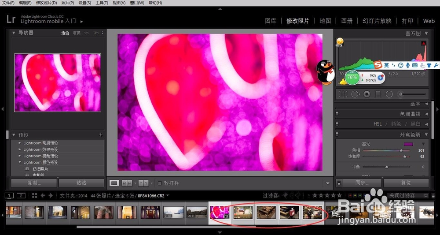Expand the 色调曲线 panel
The height and width of the screenshot is (235, 440).
pos(426,114)
